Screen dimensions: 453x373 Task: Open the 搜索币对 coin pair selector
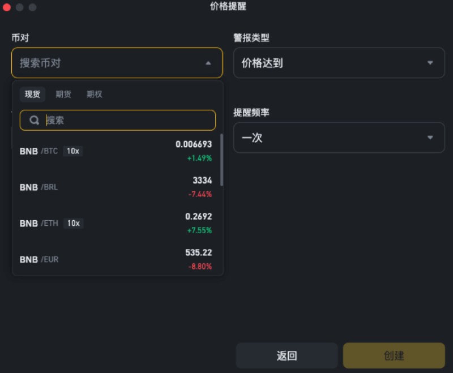pos(85,63)
